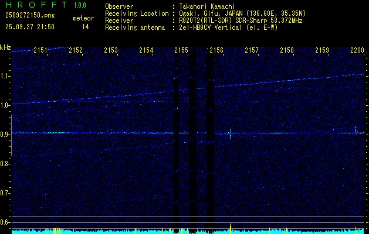
Task: Click the 1.1 frequency axis label
Action: pyautogui.click(x=5, y=76)
